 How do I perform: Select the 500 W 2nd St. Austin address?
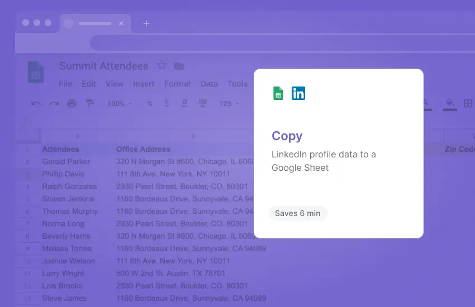(171, 274)
